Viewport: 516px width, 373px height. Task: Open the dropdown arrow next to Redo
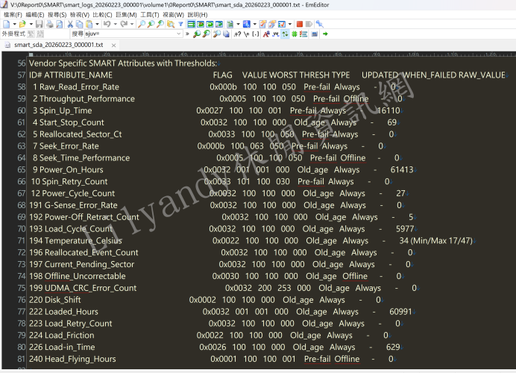[x=132, y=24]
